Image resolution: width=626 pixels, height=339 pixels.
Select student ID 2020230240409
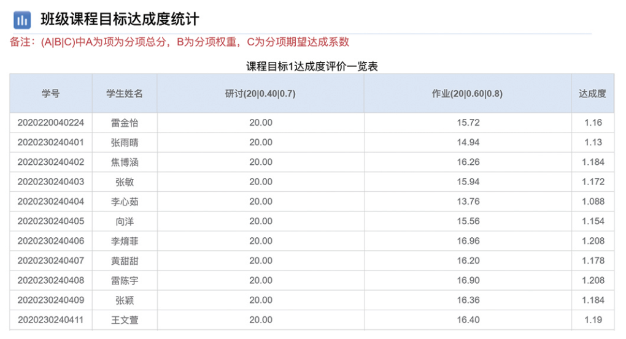pyautogui.click(x=51, y=300)
